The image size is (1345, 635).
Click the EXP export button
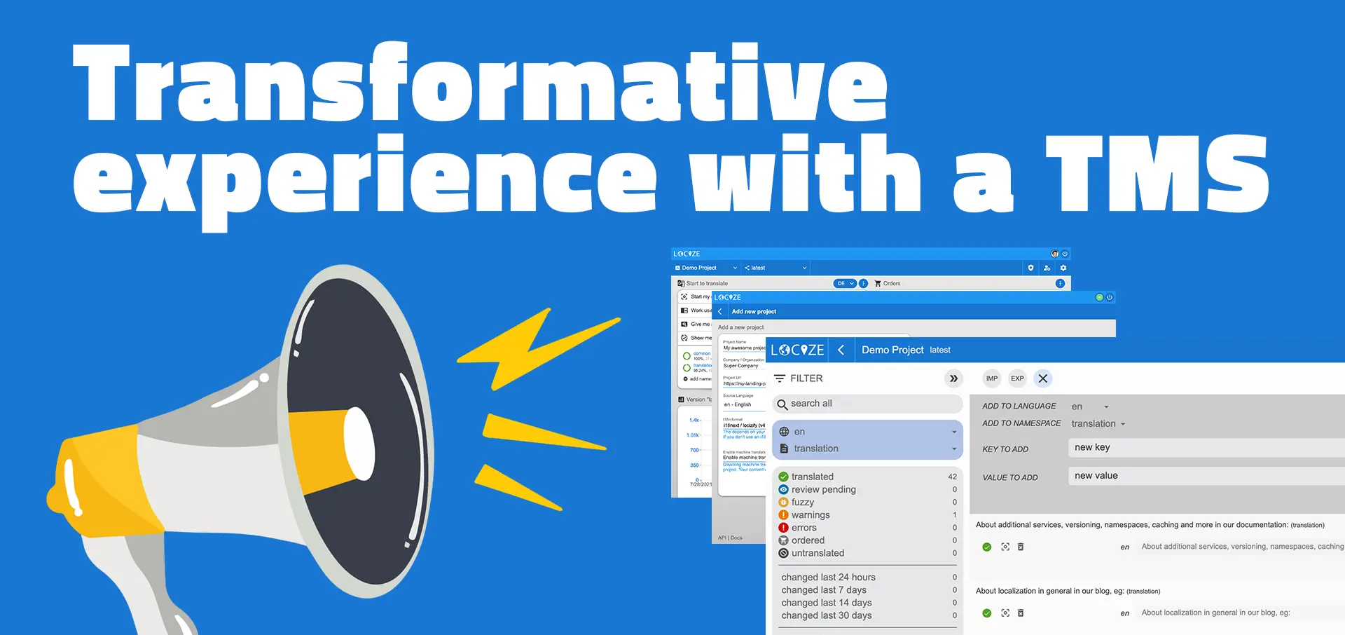pos(1017,378)
